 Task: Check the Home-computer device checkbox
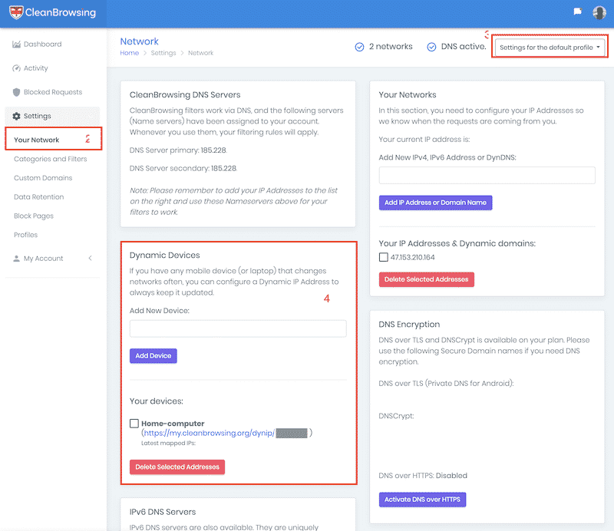point(134,423)
